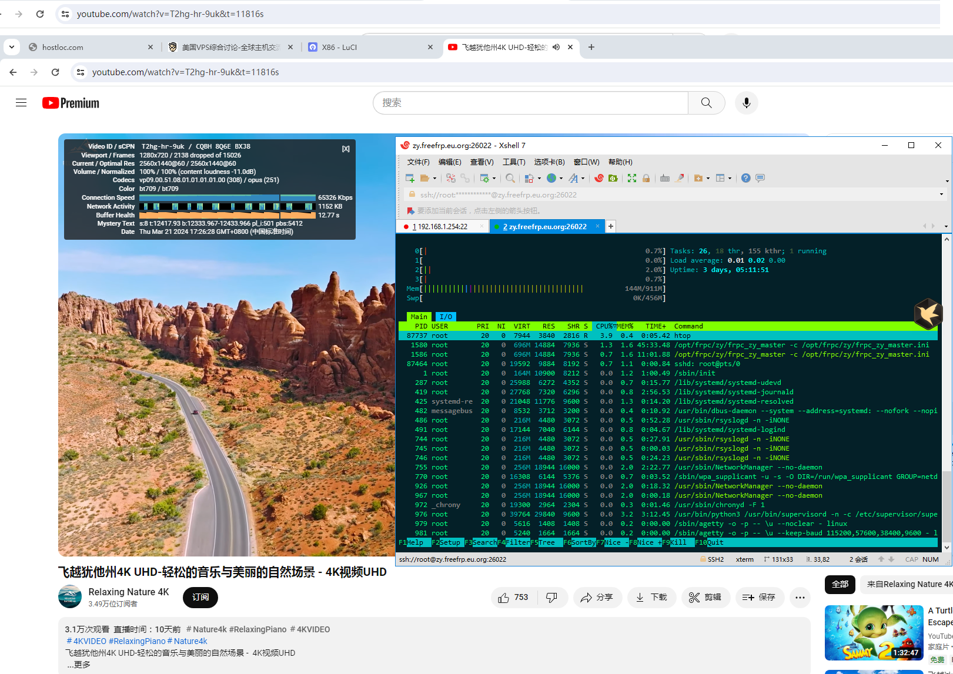Click the 保存 save button
Image resolution: width=953 pixels, height=674 pixels.
760,598
